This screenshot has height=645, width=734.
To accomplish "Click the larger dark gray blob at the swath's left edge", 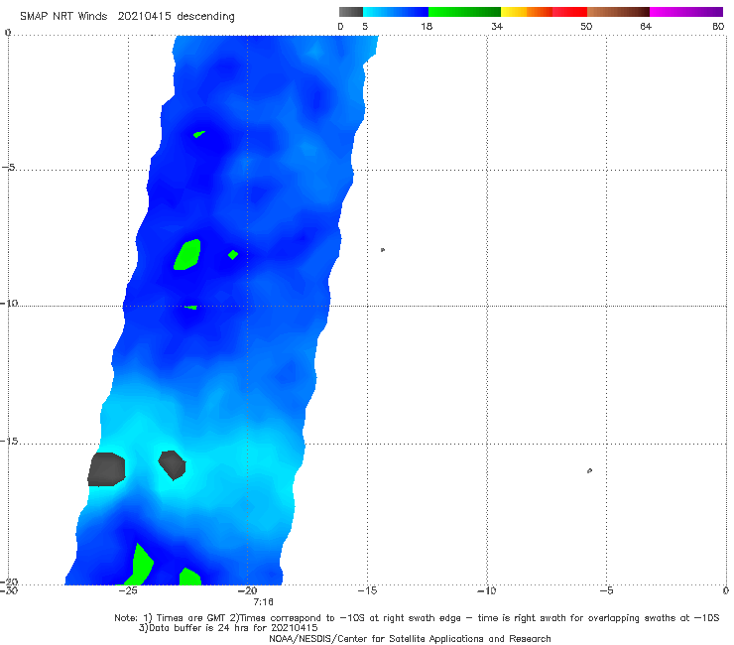I will point(106,469).
